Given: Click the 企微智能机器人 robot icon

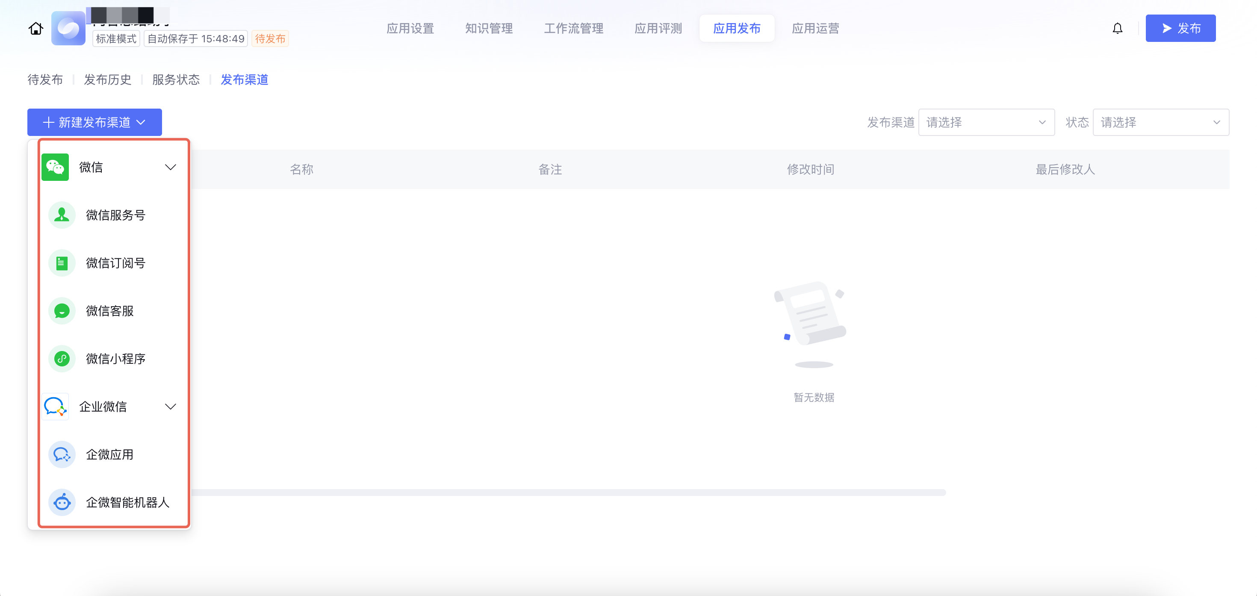Looking at the screenshot, I should [x=62, y=502].
